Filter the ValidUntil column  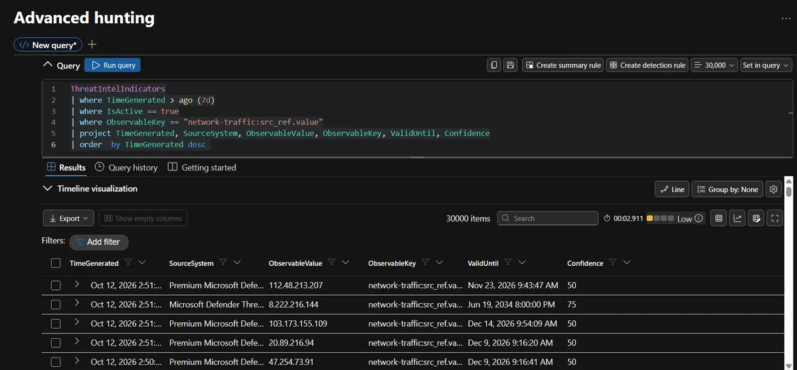pyautogui.click(x=508, y=263)
